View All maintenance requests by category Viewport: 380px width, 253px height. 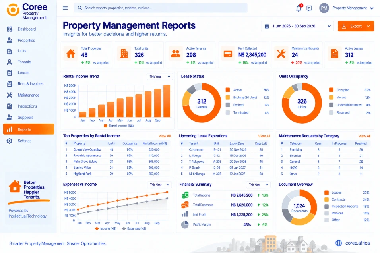[x=364, y=136]
